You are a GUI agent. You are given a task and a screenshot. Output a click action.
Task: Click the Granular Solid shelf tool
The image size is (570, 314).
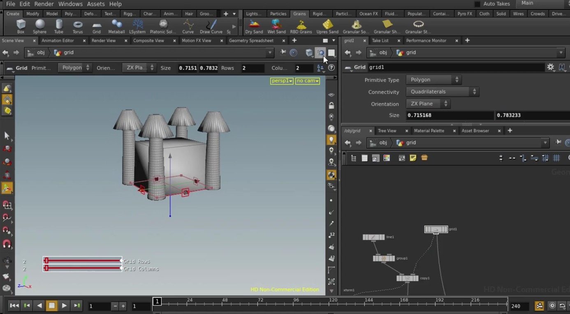(x=356, y=26)
